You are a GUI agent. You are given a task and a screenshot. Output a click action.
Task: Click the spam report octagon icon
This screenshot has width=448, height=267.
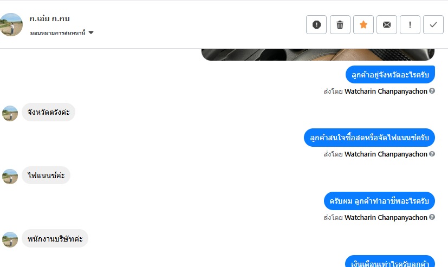[316, 24]
